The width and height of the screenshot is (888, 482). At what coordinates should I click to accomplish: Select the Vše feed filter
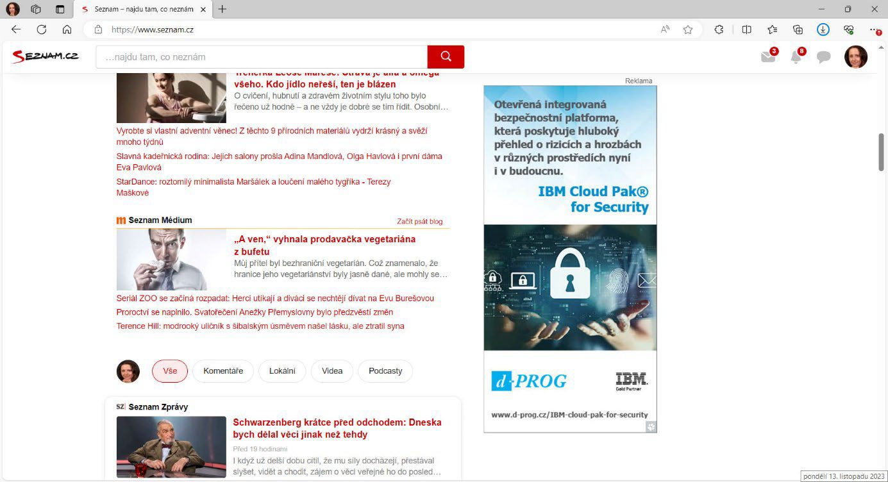pyautogui.click(x=170, y=371)
